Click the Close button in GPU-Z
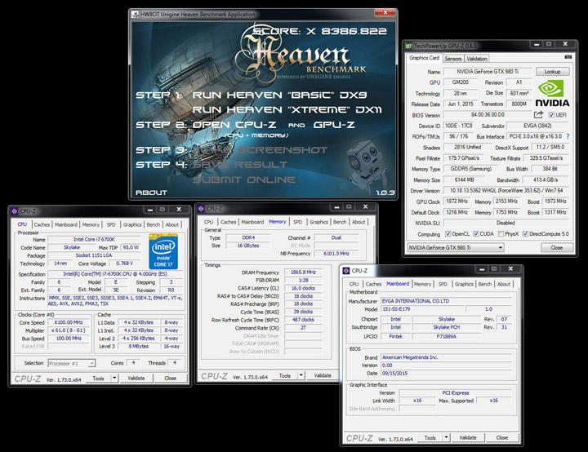 [556, 247]
